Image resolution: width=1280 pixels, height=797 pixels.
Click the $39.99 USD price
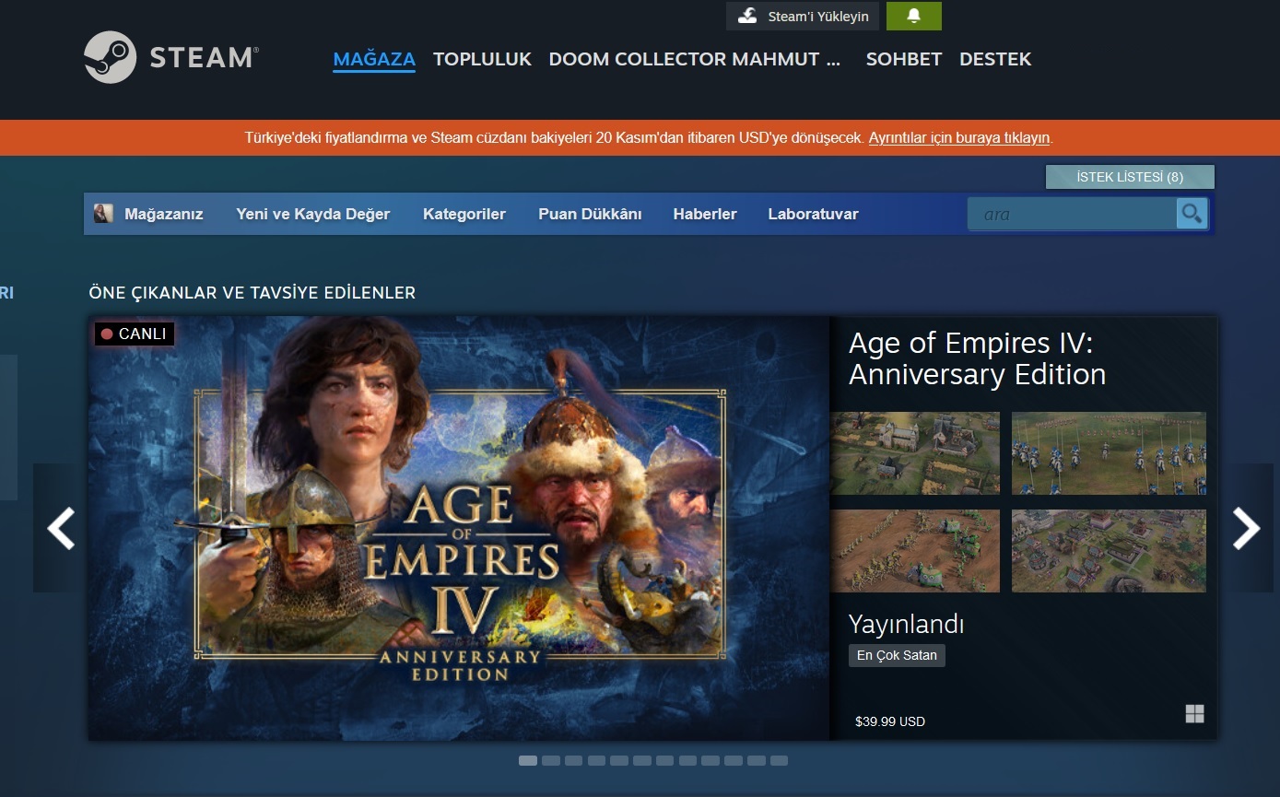(890, 721)
